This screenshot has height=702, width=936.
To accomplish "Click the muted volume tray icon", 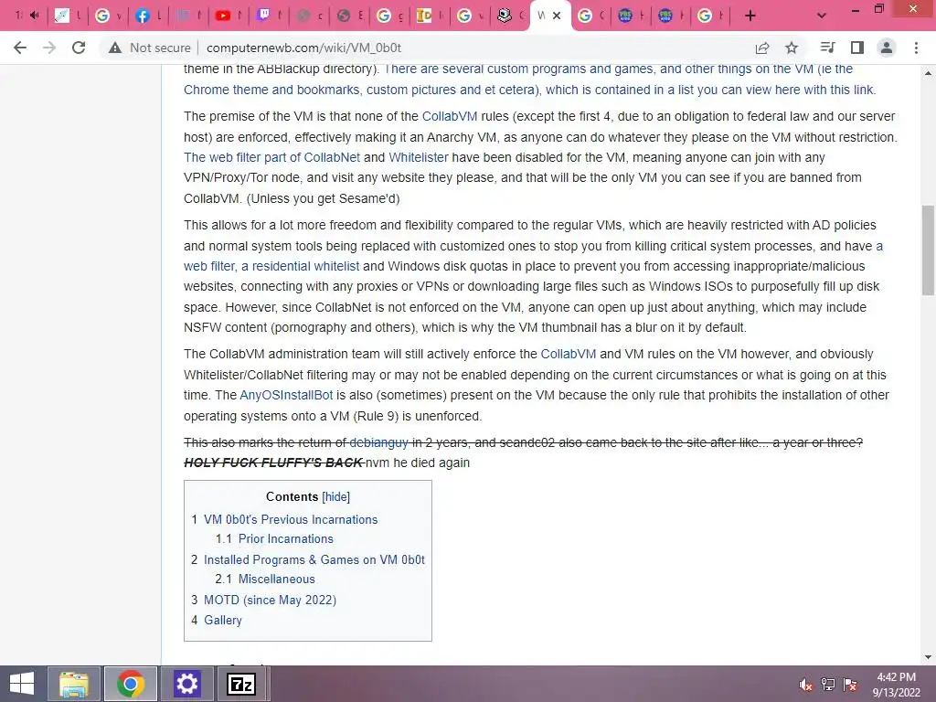I will [806, 685].
